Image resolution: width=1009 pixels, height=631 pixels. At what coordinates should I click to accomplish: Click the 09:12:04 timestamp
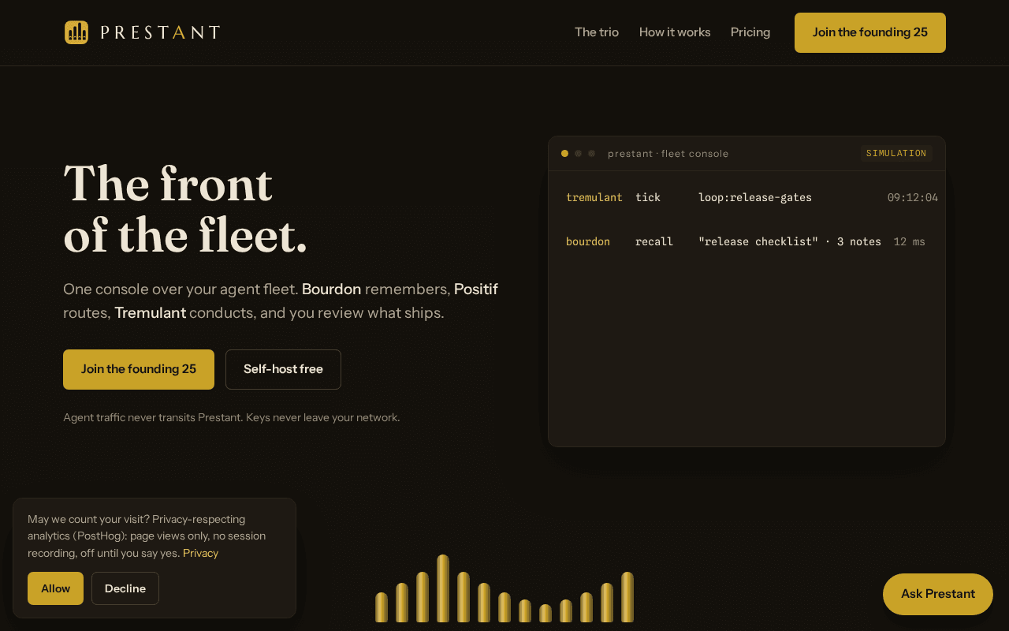pyautogui.click(x=913, y=197)
